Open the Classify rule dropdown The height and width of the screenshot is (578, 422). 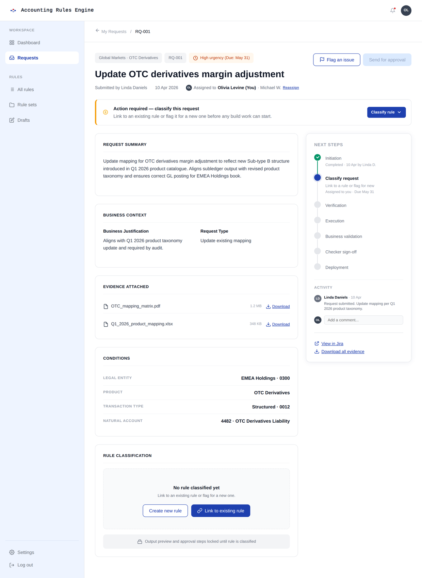point(386,112)
